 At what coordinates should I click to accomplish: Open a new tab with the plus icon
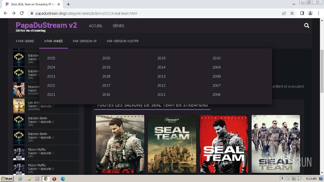point(68,4)
